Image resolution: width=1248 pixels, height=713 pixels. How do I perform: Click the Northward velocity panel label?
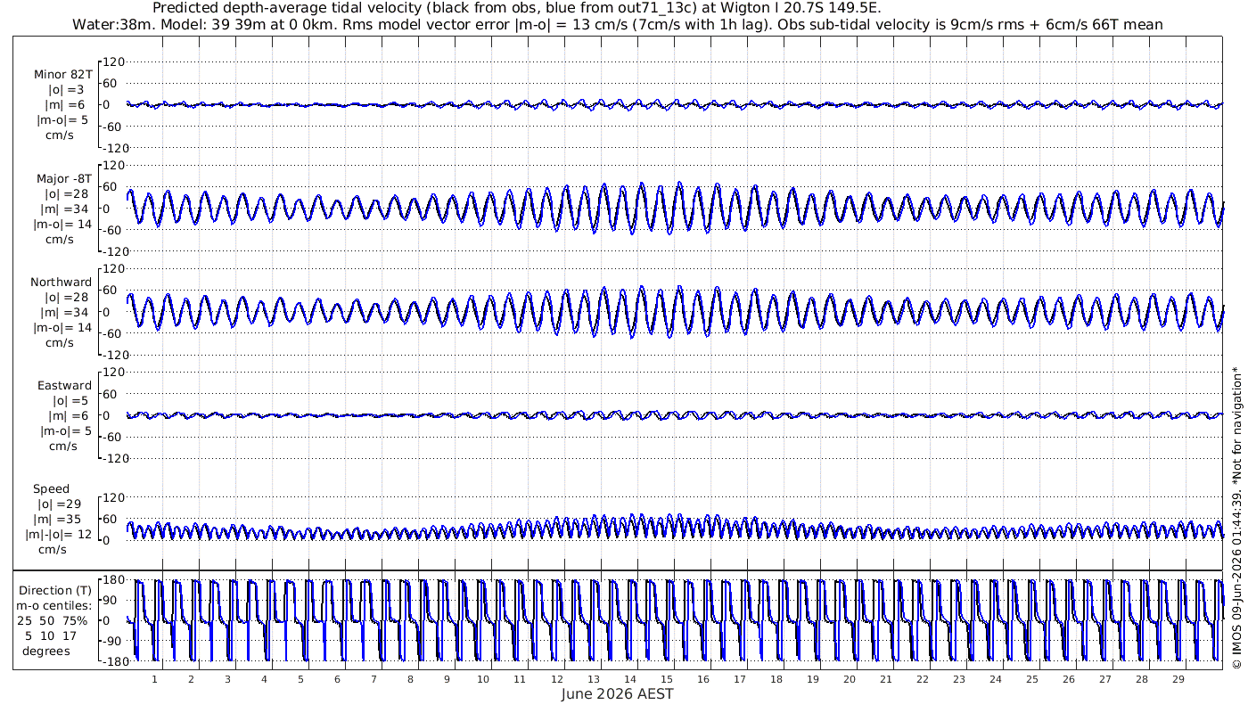[x=61, y=283]
